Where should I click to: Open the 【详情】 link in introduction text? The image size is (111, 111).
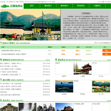[81, 38]
